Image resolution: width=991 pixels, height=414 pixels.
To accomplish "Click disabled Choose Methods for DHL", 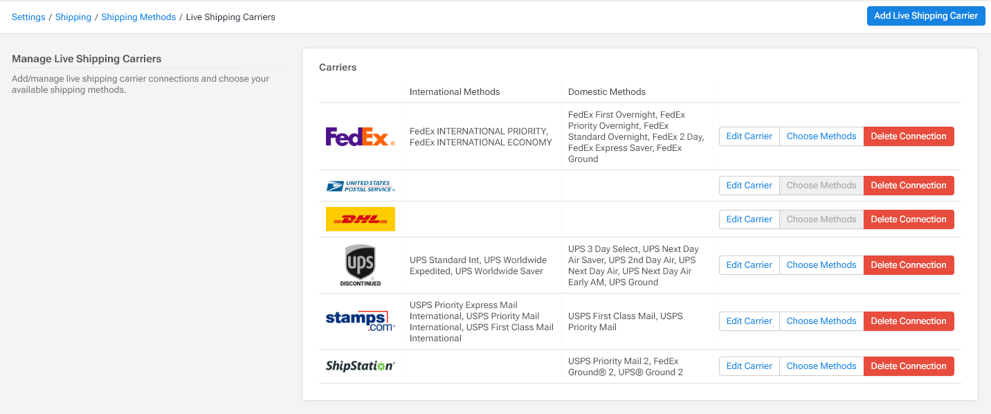I will (x=821, y=219).
